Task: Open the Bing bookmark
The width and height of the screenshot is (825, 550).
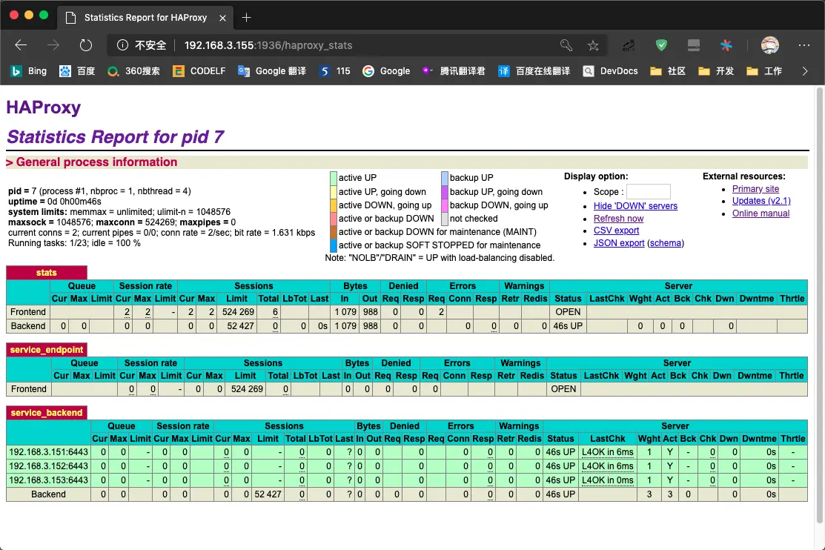Action: [28, 71]
